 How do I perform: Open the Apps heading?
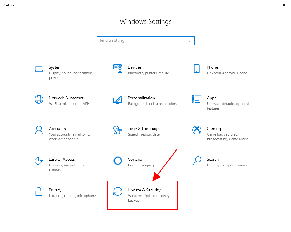(211, 98)
